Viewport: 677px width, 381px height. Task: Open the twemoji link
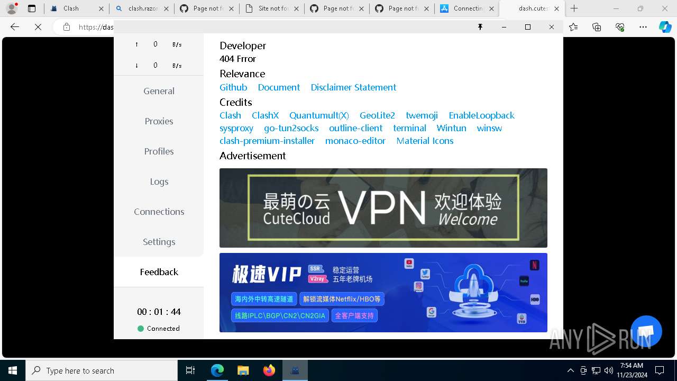pos(422,115)
